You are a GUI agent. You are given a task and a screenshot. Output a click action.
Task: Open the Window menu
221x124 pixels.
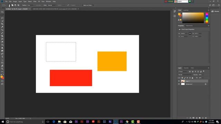click(48, 1)
